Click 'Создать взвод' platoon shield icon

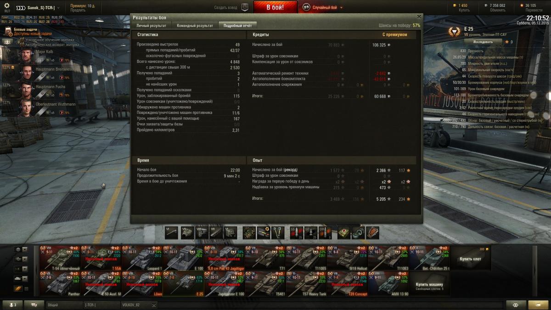click(x=245, y=7)
